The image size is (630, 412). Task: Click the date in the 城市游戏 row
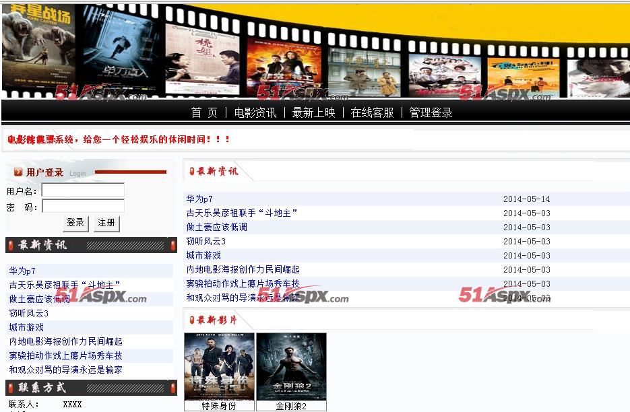[x=527, y=255]
